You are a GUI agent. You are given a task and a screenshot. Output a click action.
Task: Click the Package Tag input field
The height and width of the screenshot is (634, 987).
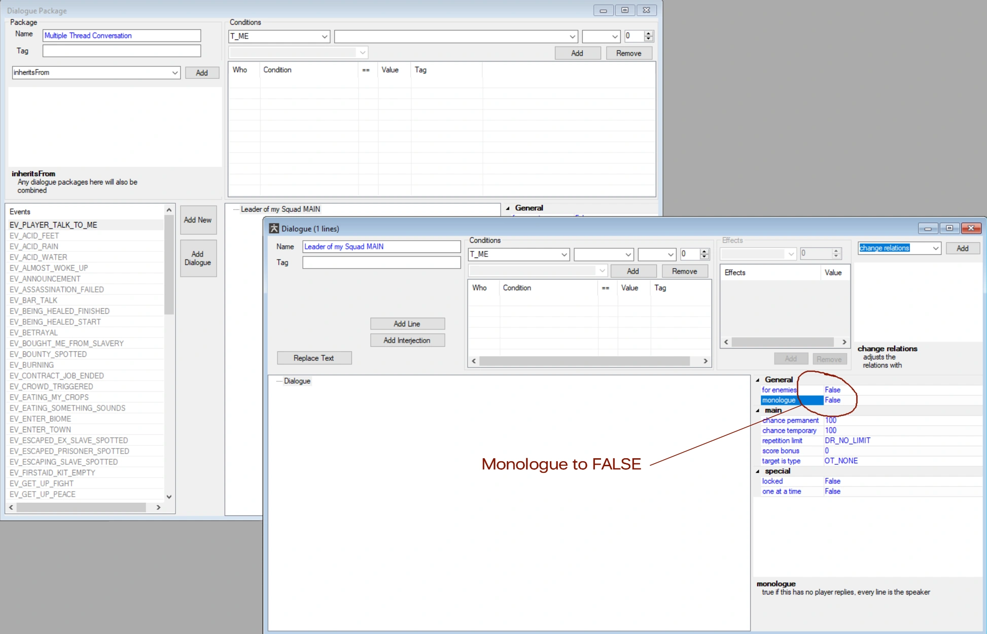(122, 51)
